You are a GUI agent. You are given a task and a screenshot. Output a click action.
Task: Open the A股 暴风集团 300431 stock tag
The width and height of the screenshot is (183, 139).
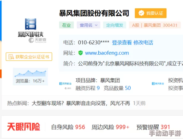click(x=155, y=25)
